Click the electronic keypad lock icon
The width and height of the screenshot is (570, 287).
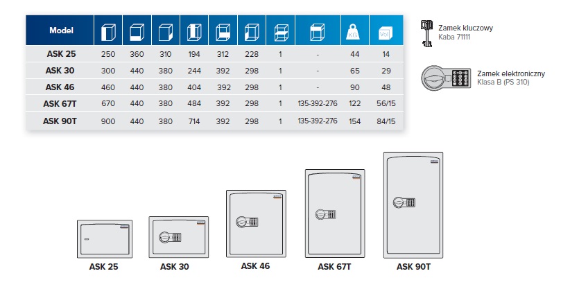(x=447, y=78)
